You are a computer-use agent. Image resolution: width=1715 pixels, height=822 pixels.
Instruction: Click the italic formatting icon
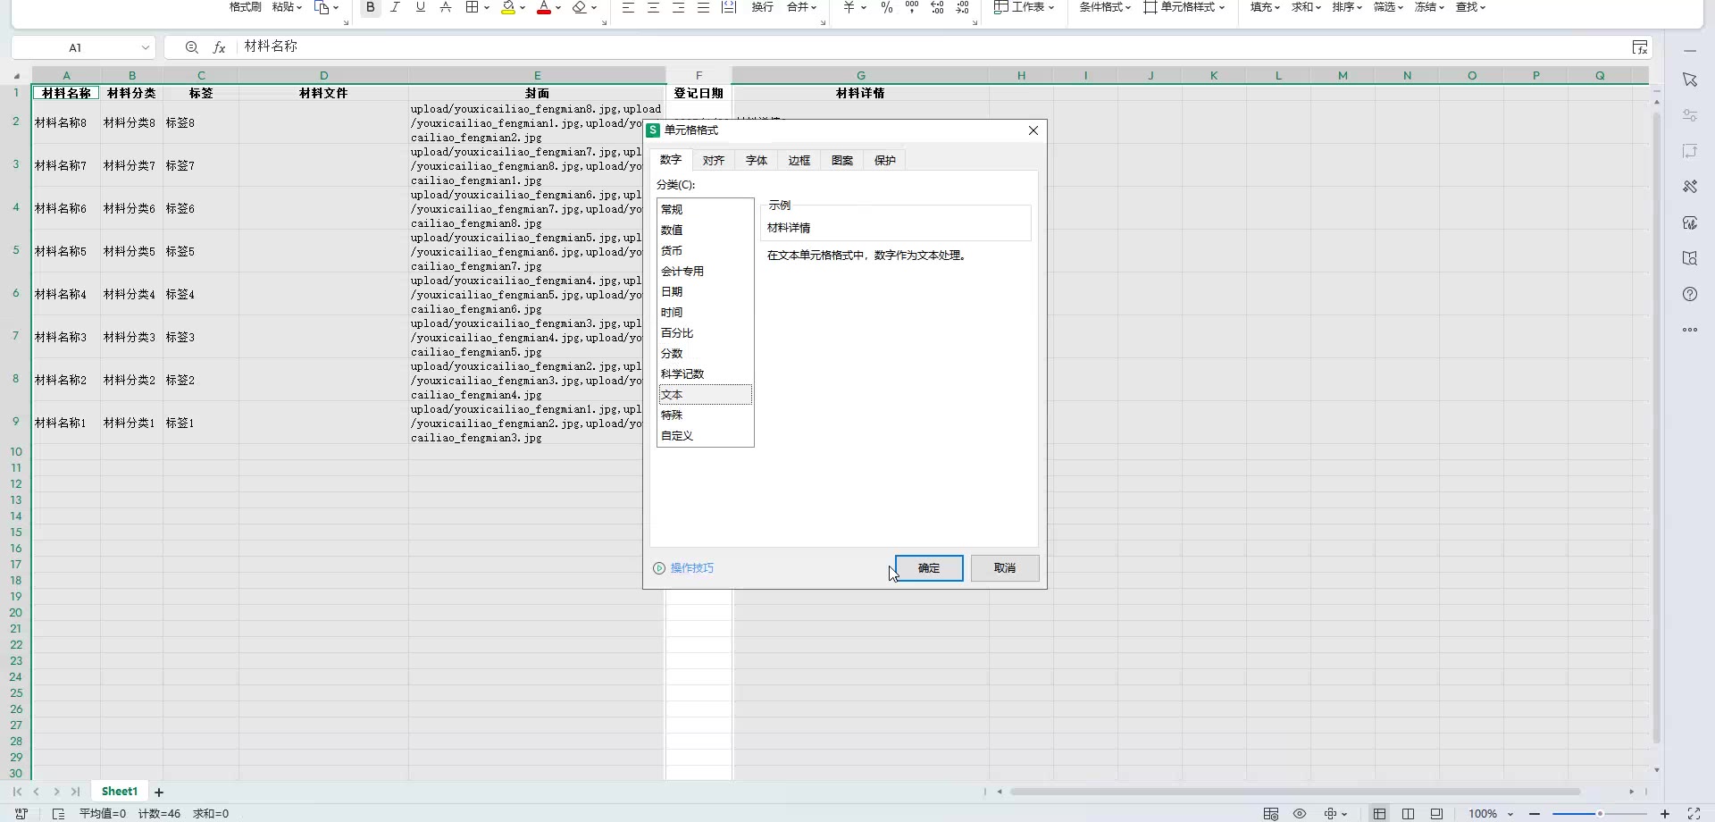(x=395, y=7)
